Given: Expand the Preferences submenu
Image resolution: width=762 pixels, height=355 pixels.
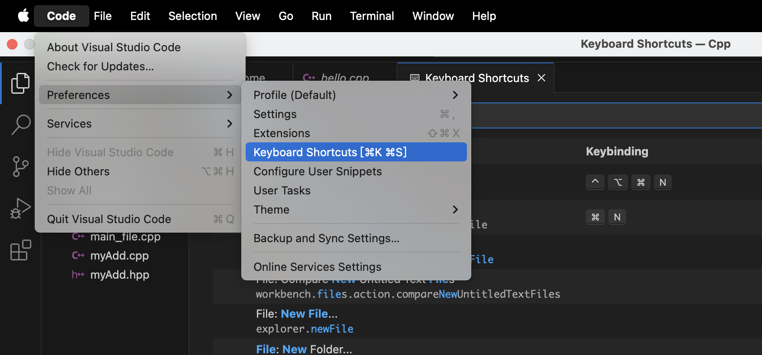Looking at the screenshot, I should [x=140, y=95].
